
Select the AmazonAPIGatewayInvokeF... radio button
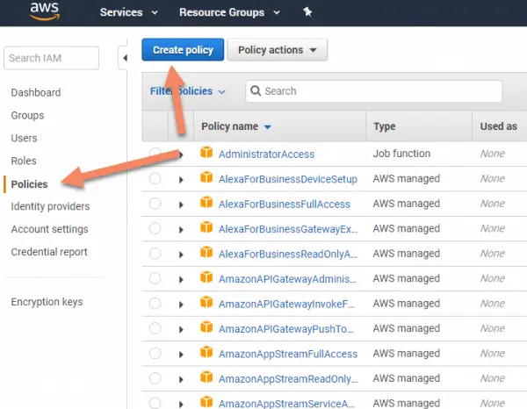point(155,303)
